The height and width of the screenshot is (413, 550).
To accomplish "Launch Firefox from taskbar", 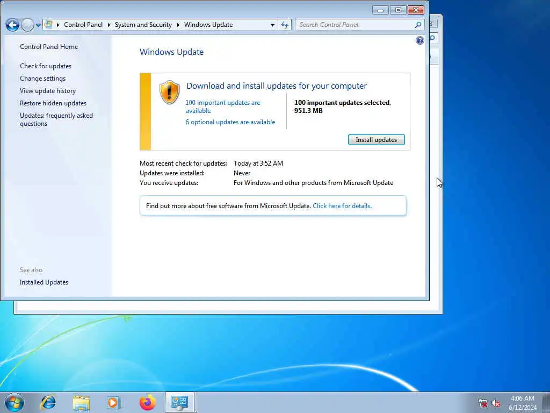I will click(x=147, y=402).
